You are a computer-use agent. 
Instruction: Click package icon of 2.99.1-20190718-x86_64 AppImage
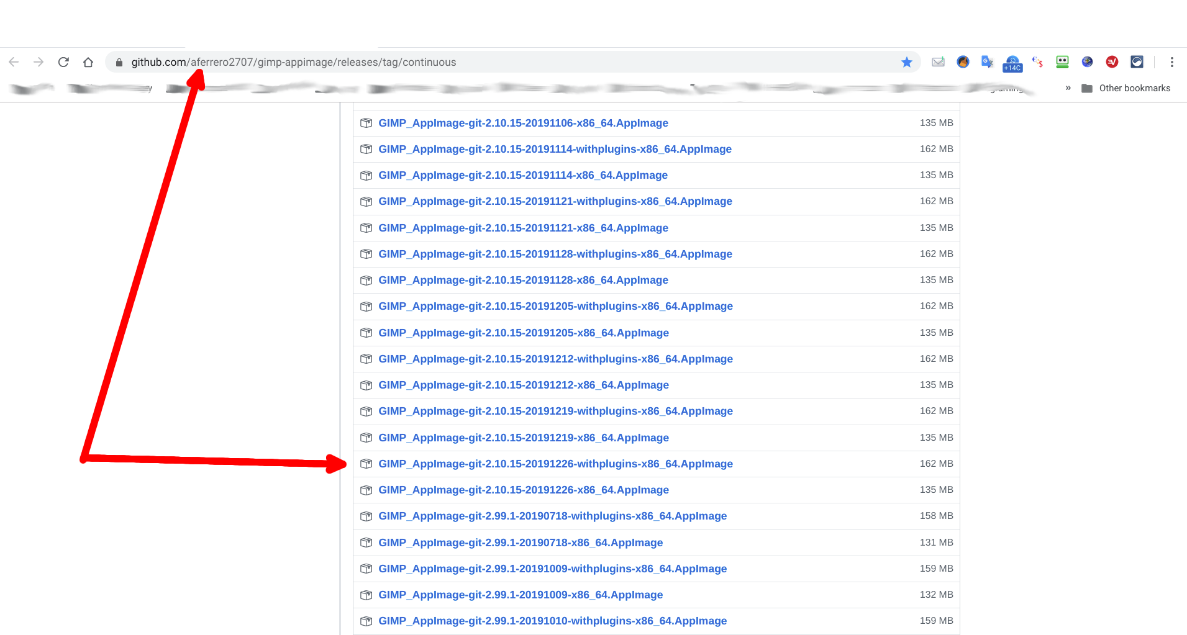[366, 543]
